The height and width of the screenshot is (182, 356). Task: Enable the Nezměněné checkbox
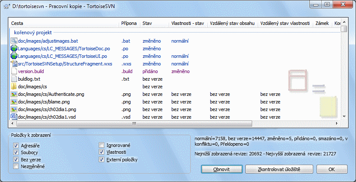pos(16,166)
